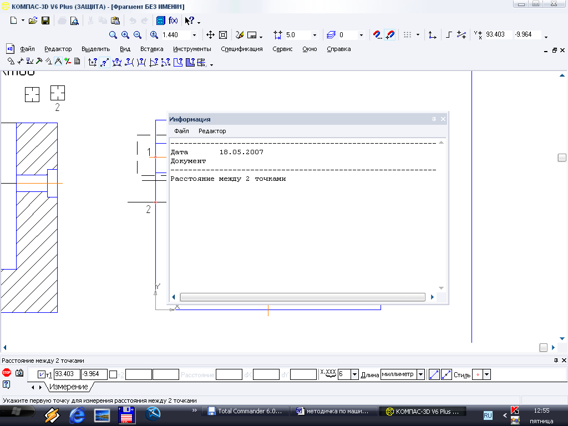Viewport: 568px width, 426px height.
Task: Toggle the T2 point checkbox
Action: coord(113,374)
